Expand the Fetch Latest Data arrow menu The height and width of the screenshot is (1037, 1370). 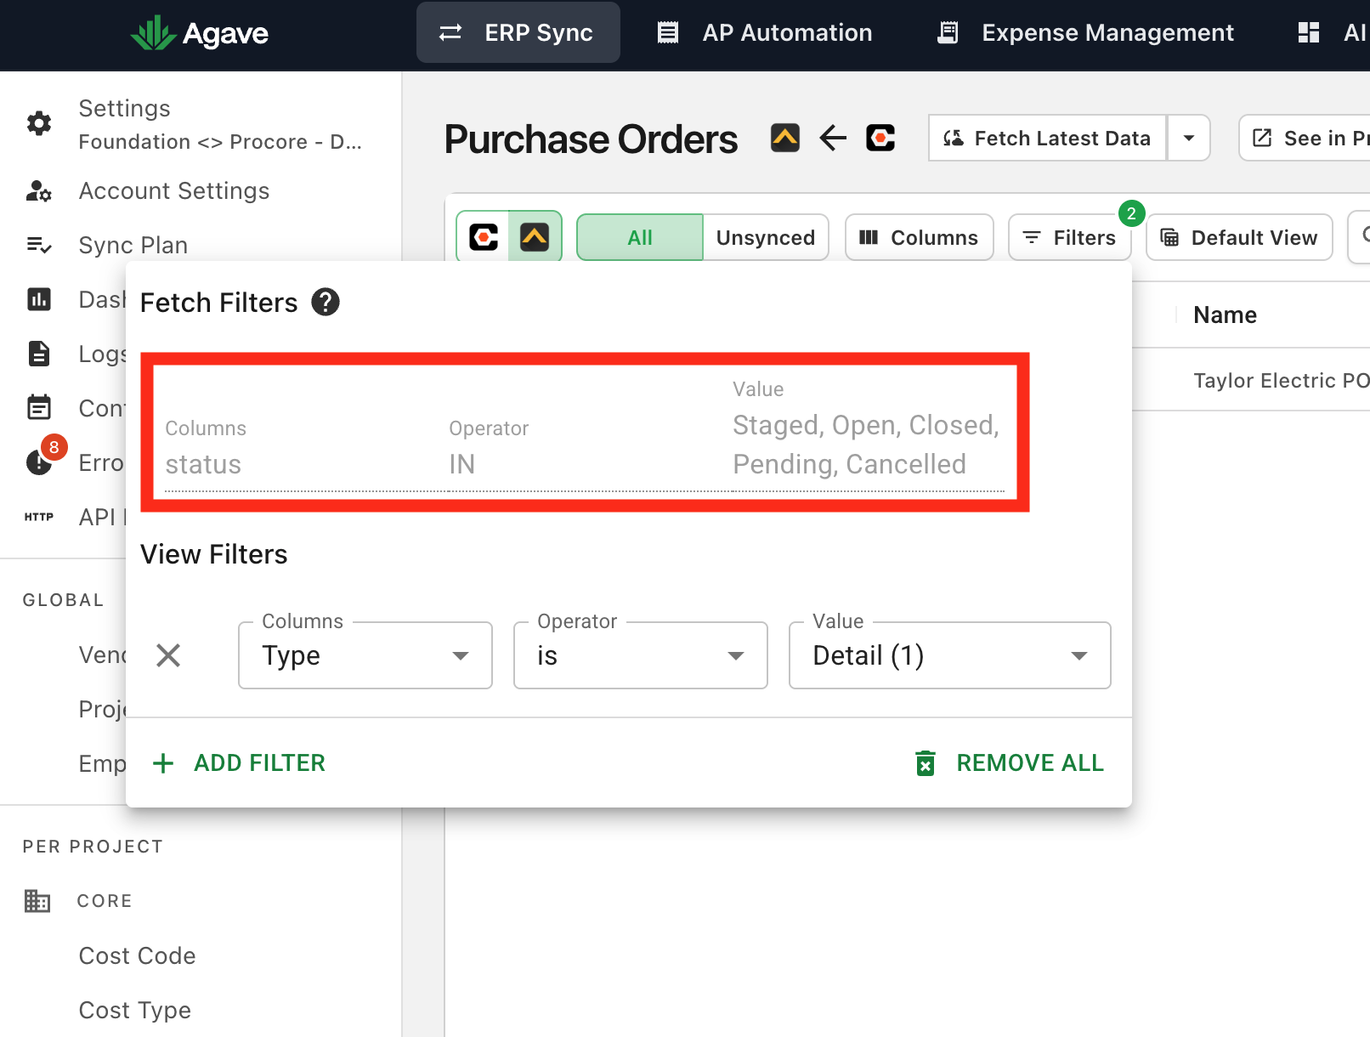pyautogui.click(x=1189, y=138)
